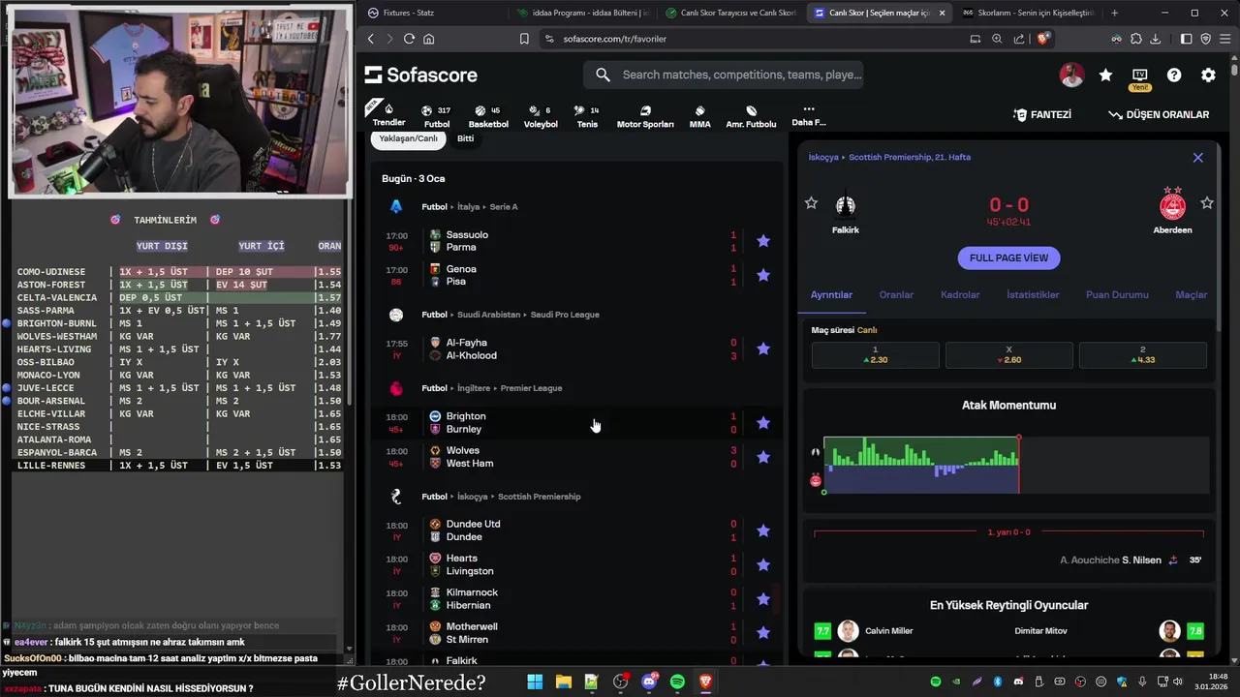Reload the page in the browser
1240x697 pixels.
409,39
